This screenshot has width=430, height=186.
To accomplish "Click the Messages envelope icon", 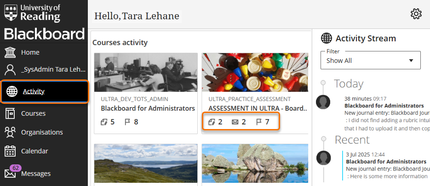I will (x=10, y=174).
